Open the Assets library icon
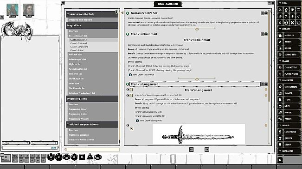Image resolution: width=302 pixels, height=169 pixels. [x=280, y=42]
